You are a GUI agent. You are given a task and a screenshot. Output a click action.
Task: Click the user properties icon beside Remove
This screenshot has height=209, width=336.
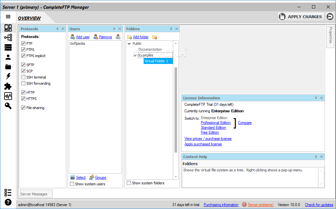(118, 37)
